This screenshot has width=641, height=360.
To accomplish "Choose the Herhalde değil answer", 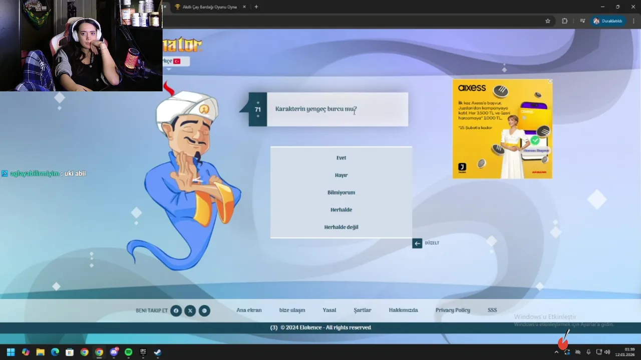I will pyautogui.click(x=341, y=227).
